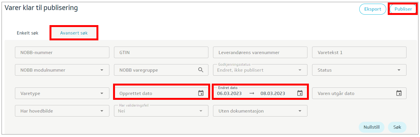Click into the GTIN text field
The image size is (420, 137).
coord(161,52)
